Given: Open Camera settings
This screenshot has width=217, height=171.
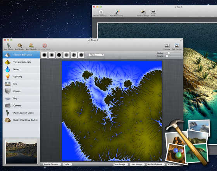Looking at the screenshot, I should click(x=21, y=105).
